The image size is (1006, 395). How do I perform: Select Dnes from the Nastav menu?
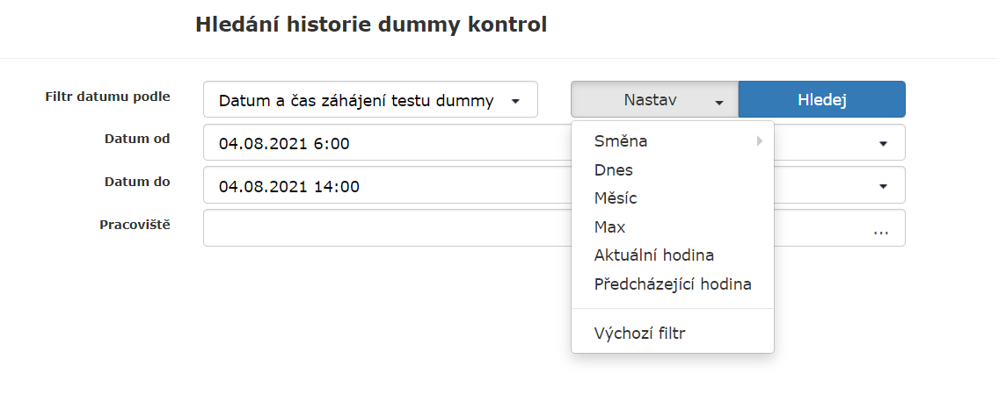click(614, 170)
